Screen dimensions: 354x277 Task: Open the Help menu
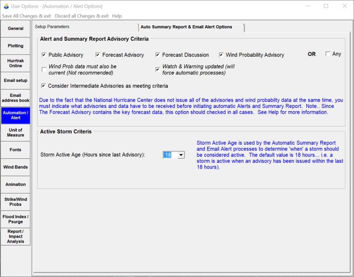[117, 16]
